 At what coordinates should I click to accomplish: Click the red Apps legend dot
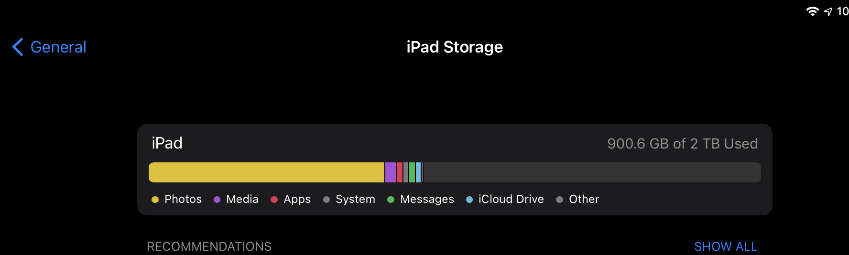coord(274,200)
